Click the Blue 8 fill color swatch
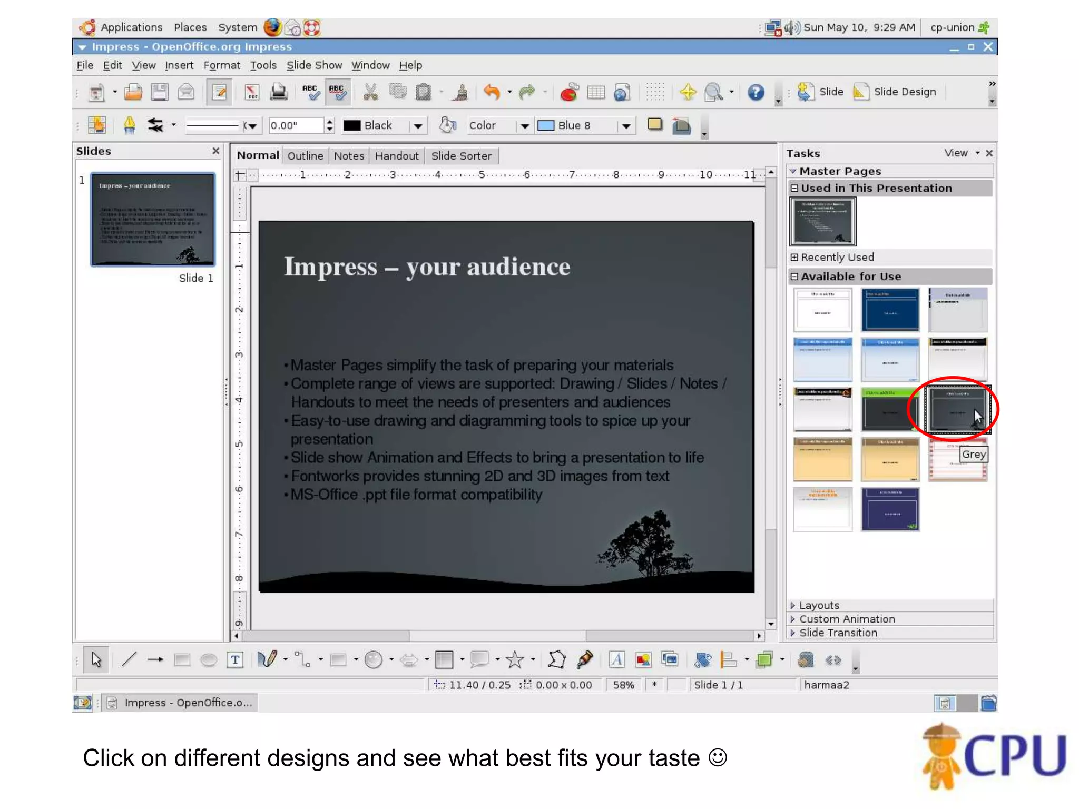 coord(546,125)
